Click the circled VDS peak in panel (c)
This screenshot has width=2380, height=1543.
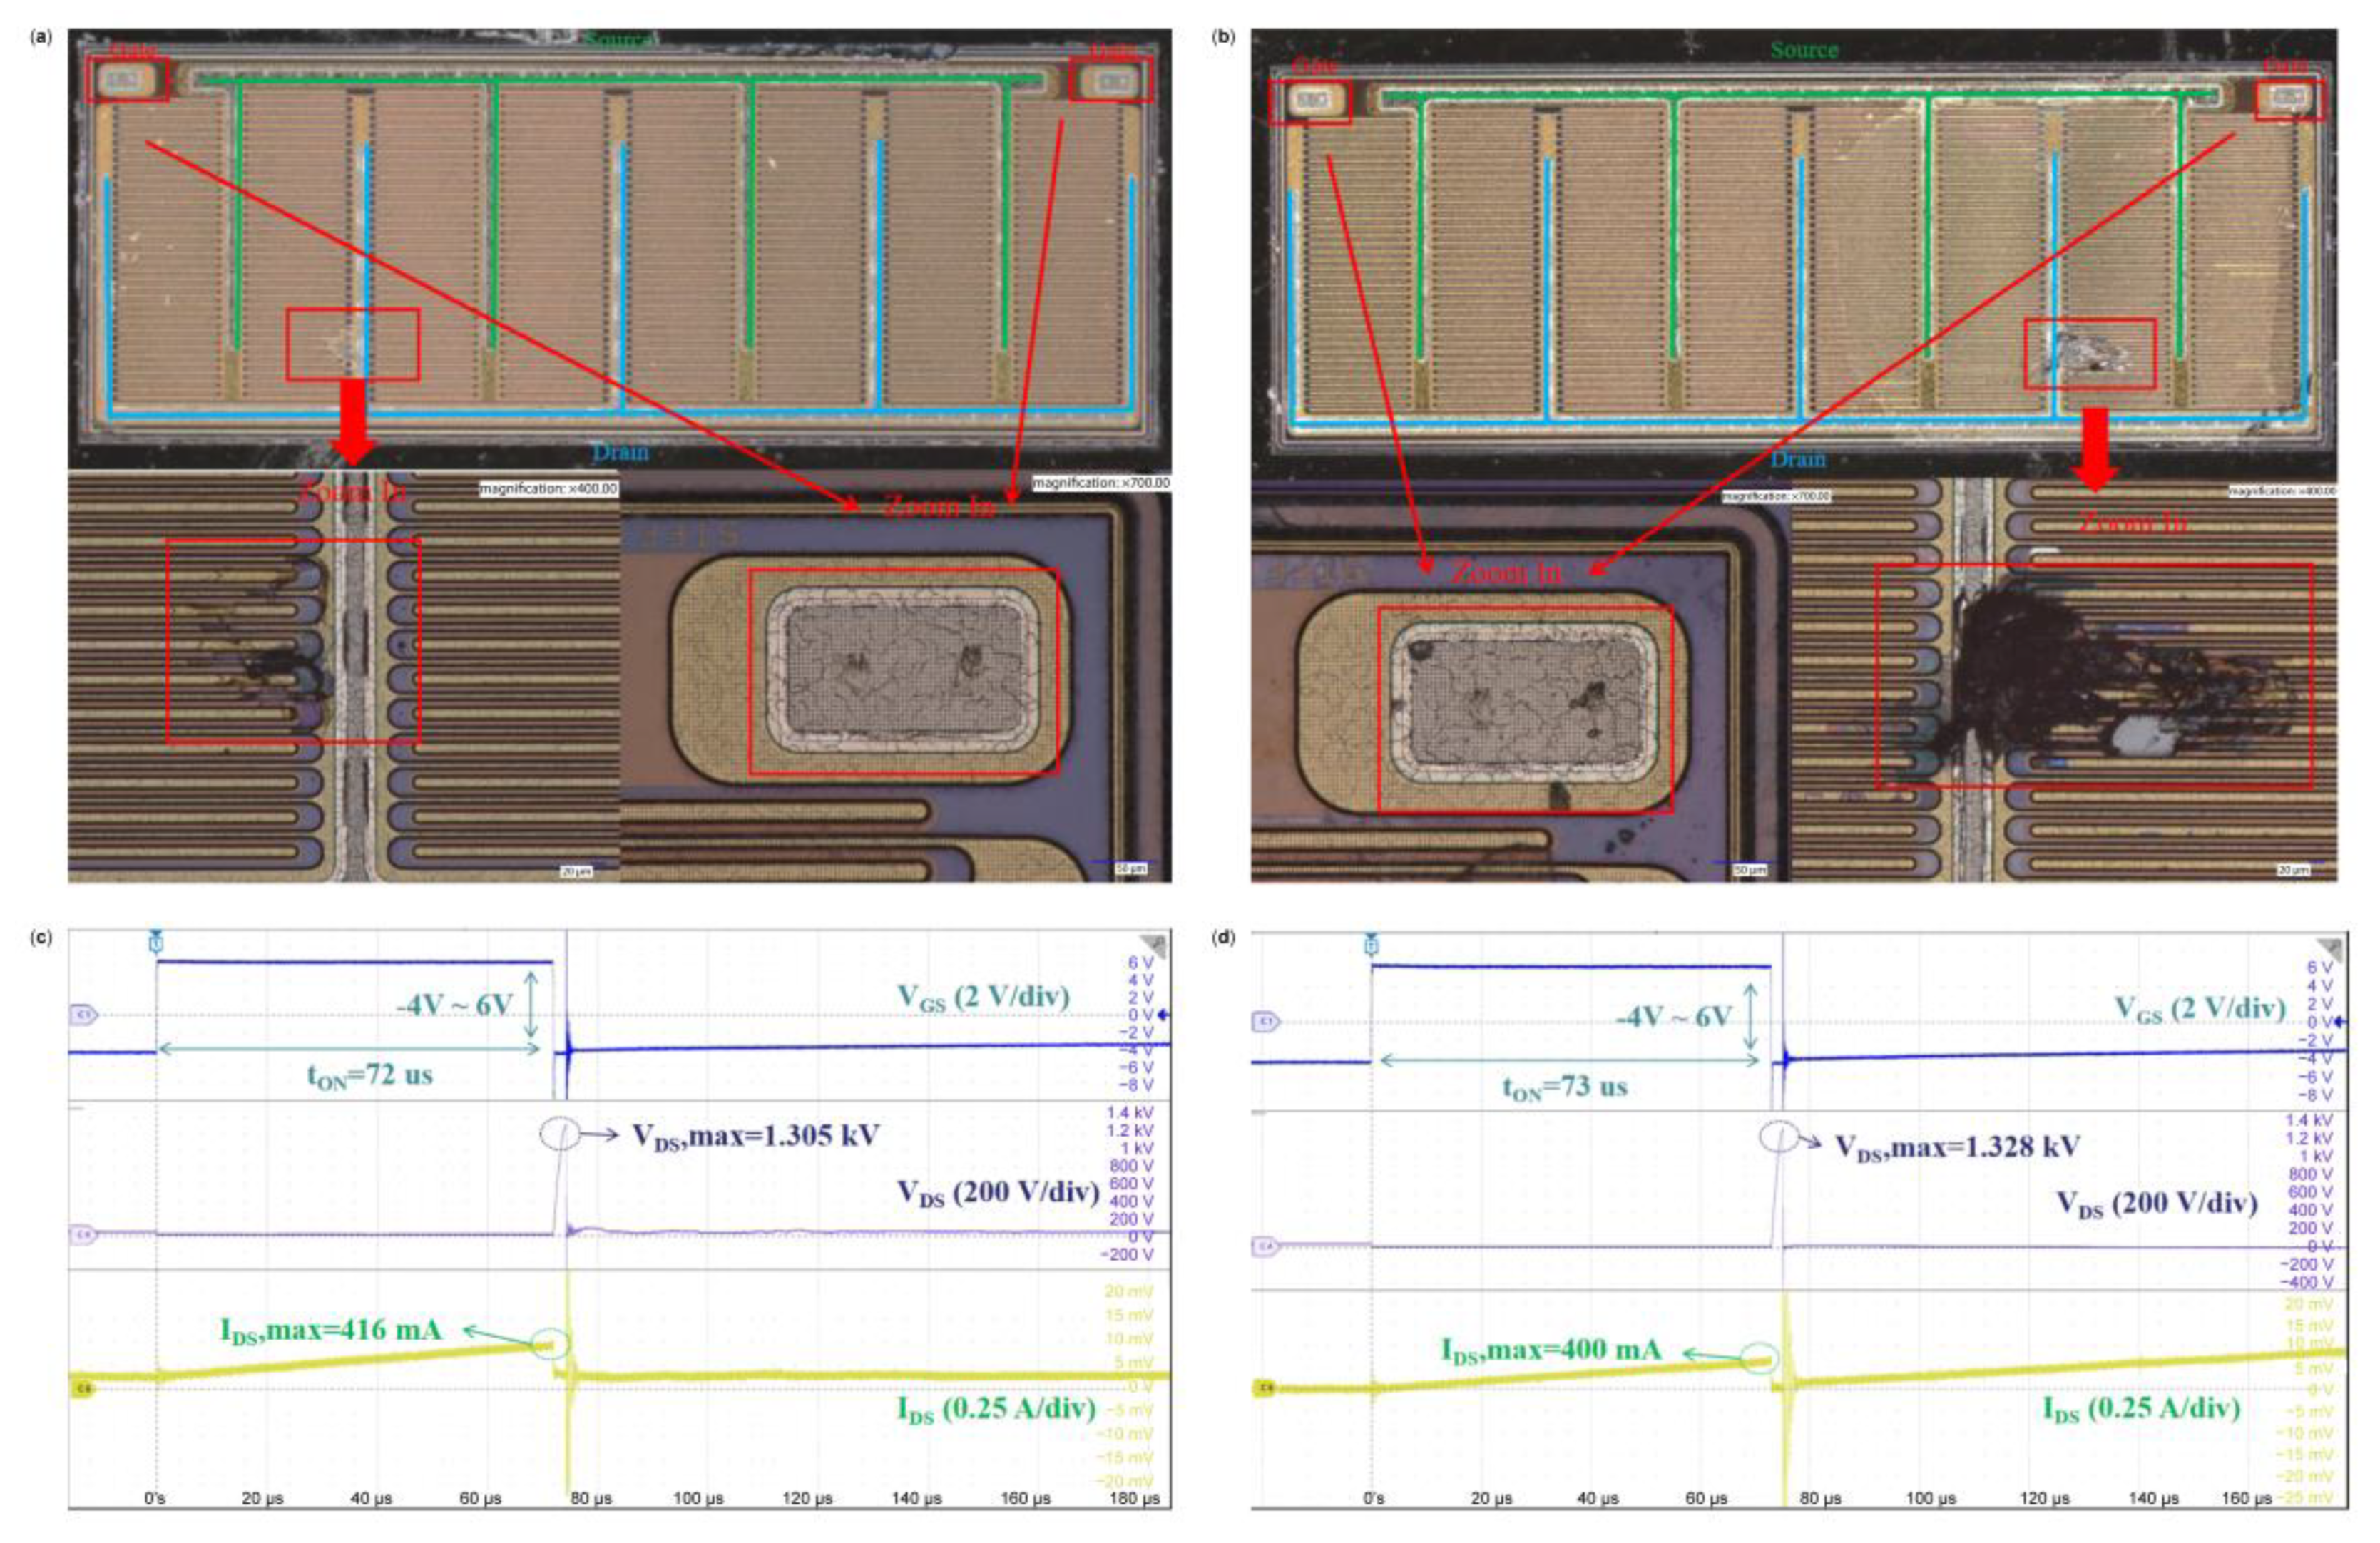(x=560, y=1133)
